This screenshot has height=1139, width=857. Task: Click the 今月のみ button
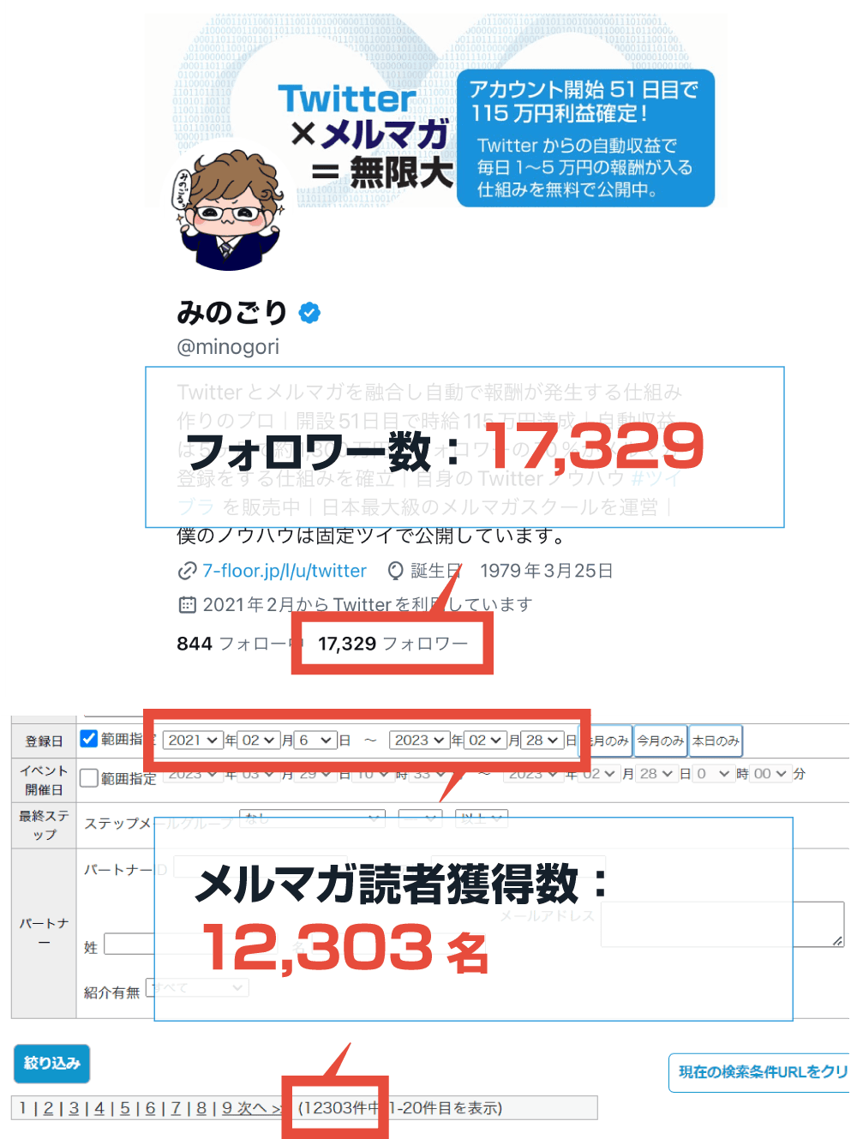coord(660,740)
